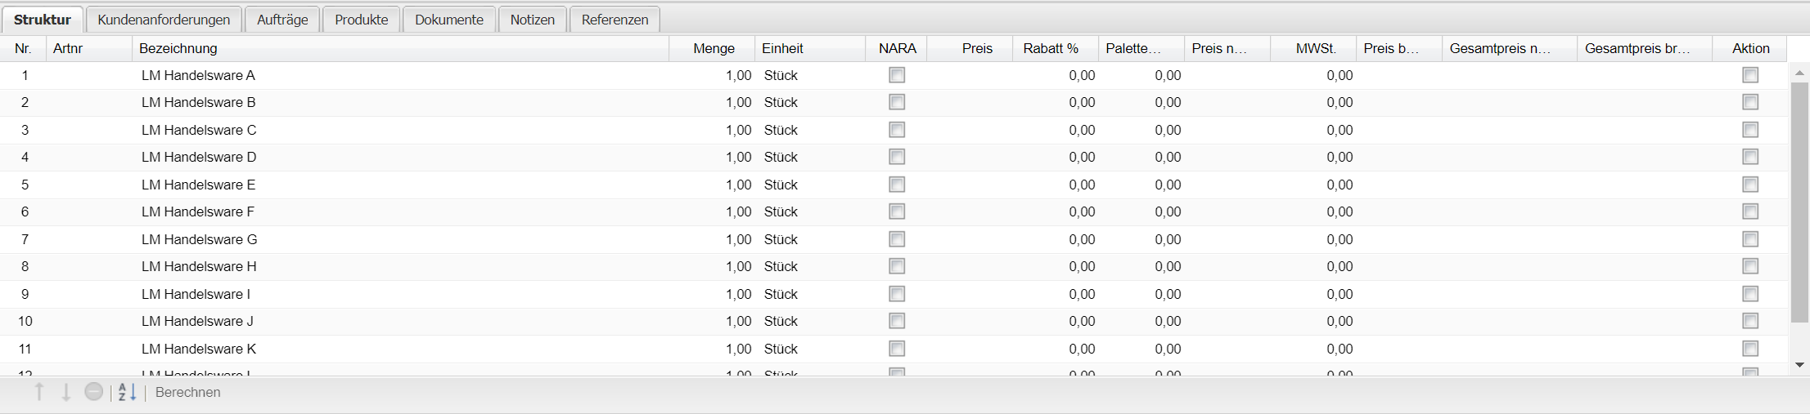
Task: Click the Berechnen button
Action: (x=187, y=392)
